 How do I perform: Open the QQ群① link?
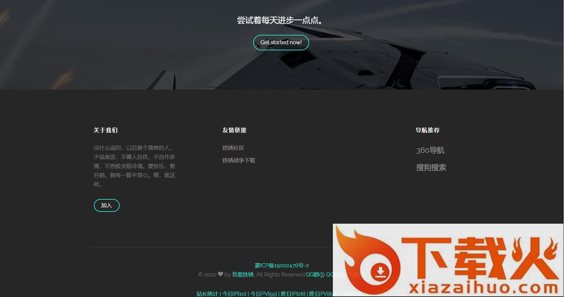tap(315, 275)
